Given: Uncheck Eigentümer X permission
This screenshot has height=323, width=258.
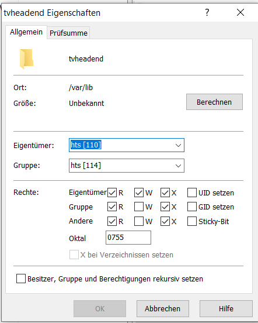Looking at the screenshot, I should pos(165,193).
